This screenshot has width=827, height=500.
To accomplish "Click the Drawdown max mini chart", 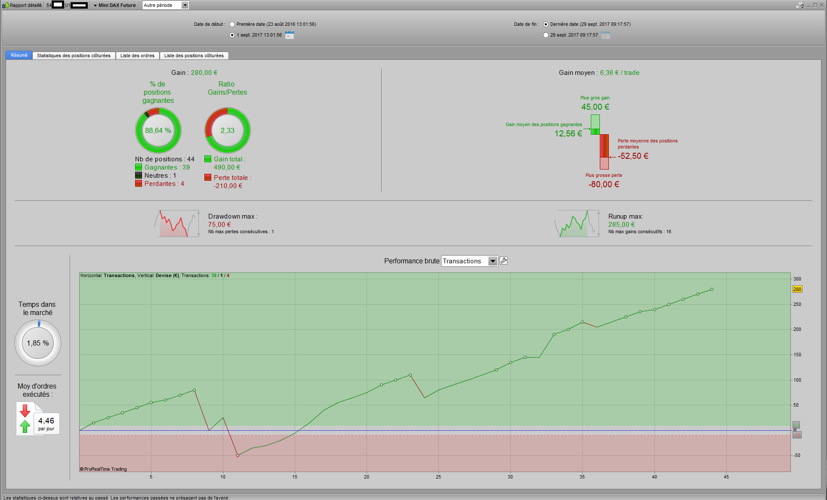I will point(177,223).
